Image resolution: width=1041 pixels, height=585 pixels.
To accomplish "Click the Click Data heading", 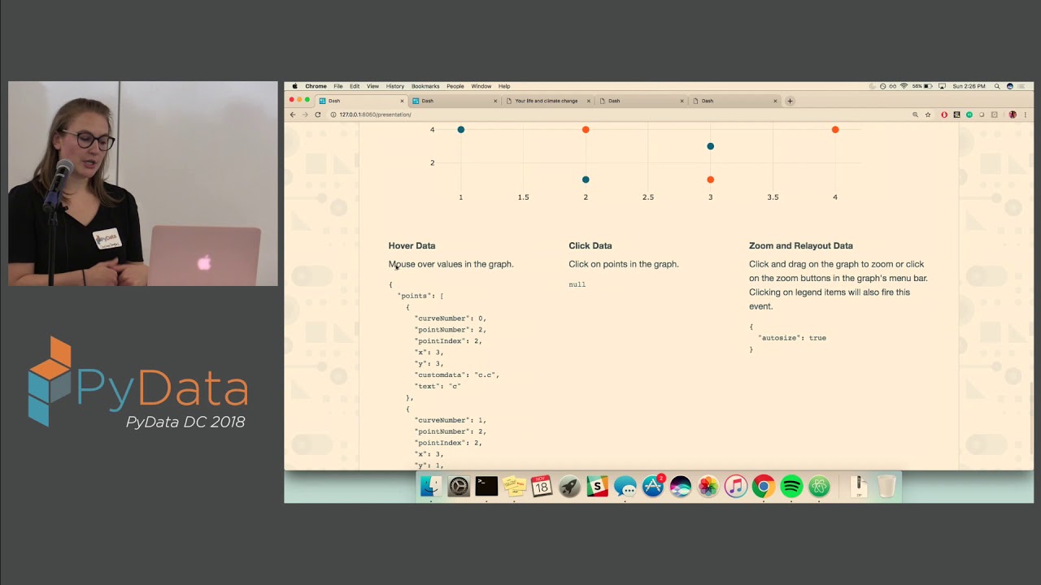I will pos(590,245).
